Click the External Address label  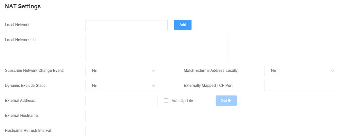coord(20,101)
